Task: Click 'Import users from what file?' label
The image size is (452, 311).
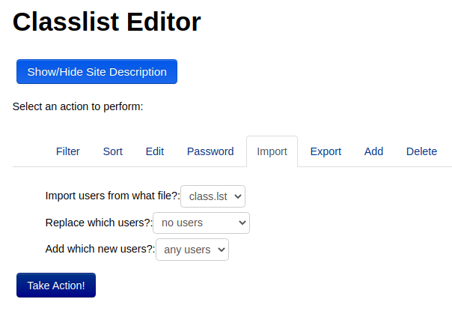Action: click(113, 196)
